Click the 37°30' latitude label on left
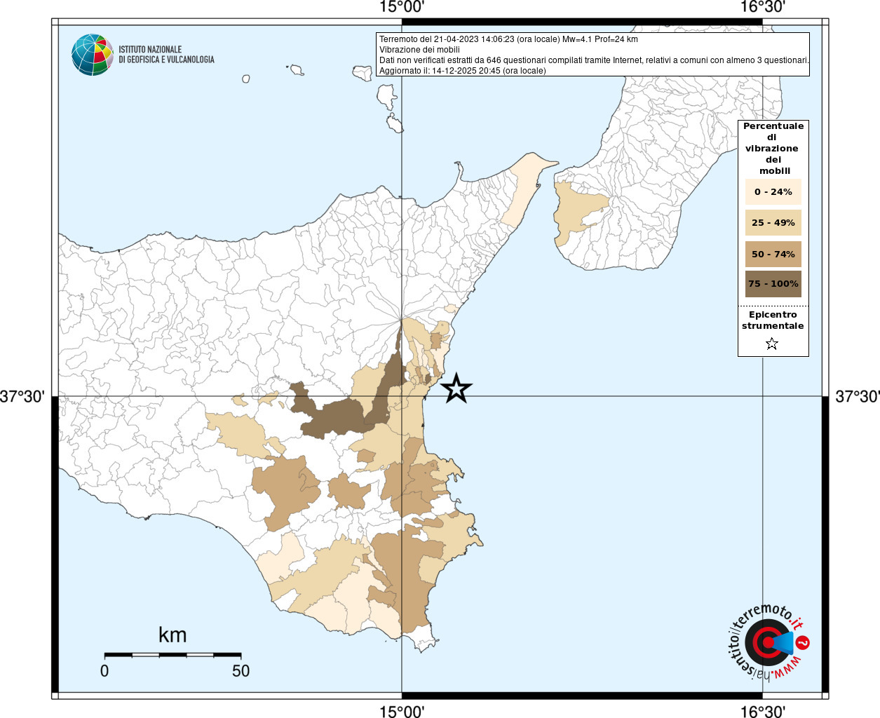This screenshot has width=880, height=718. [22, 397]
